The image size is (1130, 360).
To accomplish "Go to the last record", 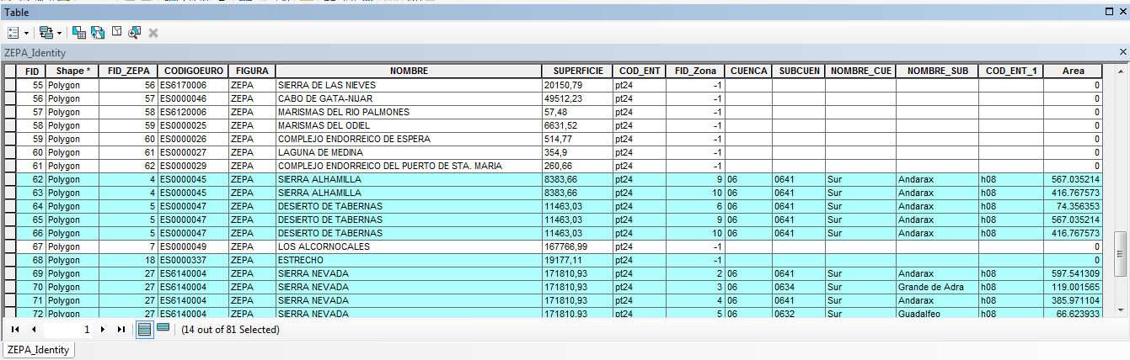I will coord(121,330).
